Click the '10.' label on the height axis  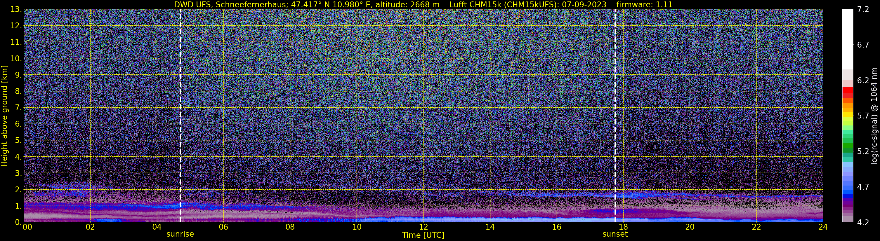tap(16, 59)
